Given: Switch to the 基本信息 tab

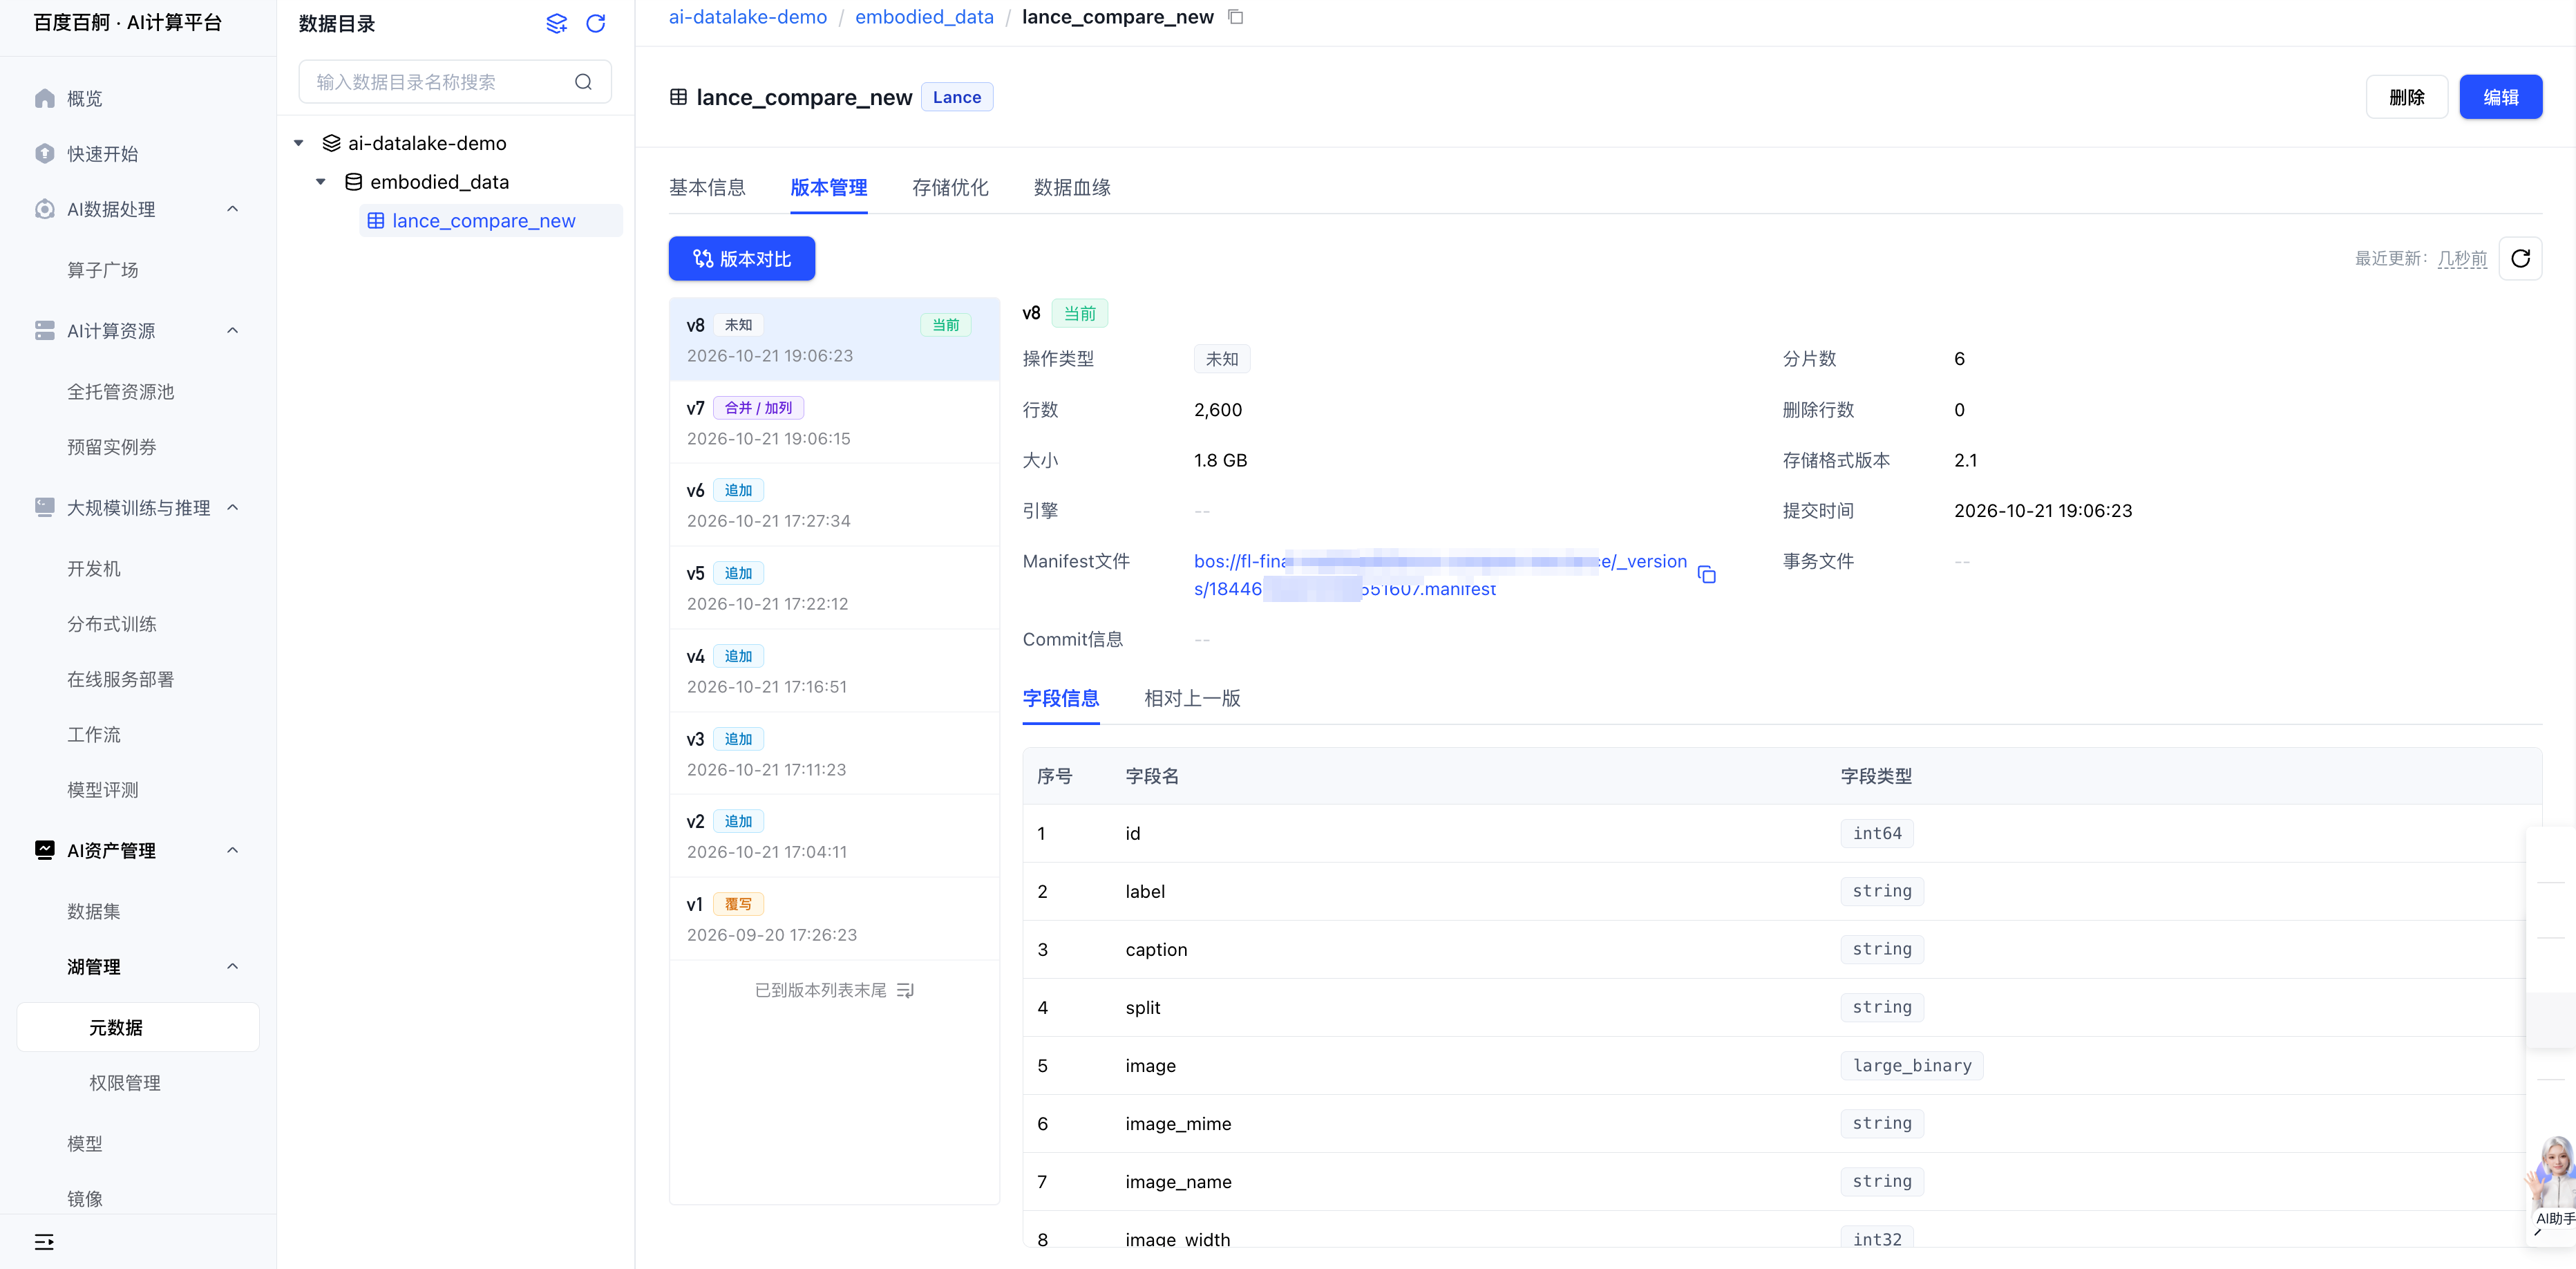Looking at the screenshot, I should tap(707, 188).
